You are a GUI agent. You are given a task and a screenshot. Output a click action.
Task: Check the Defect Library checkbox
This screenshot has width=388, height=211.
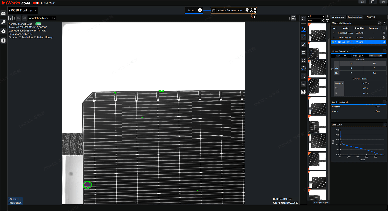[35, 37]
